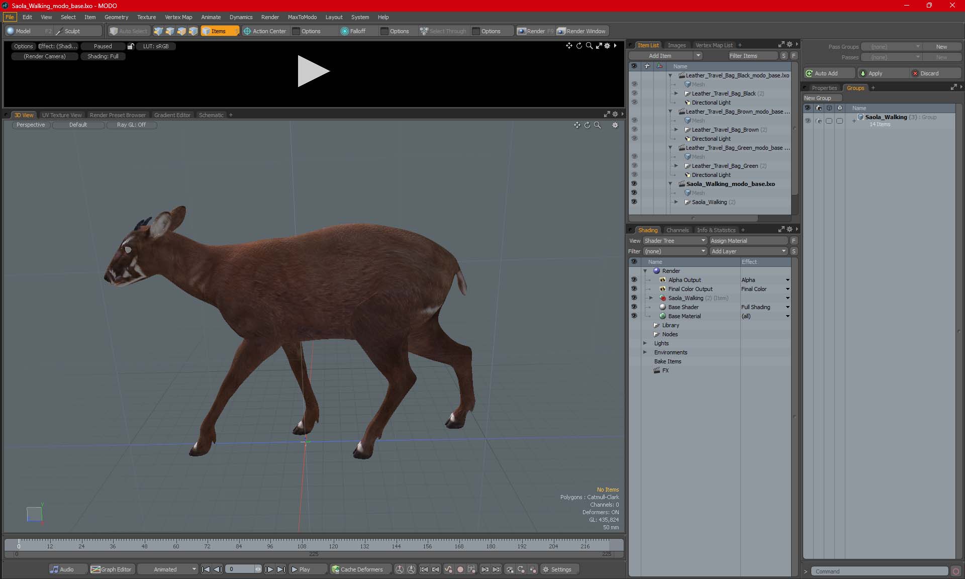Viewport: 965px width, 579px height.
Task: Expand the Lights group in Shader Tree
Action: click(645, 343)
